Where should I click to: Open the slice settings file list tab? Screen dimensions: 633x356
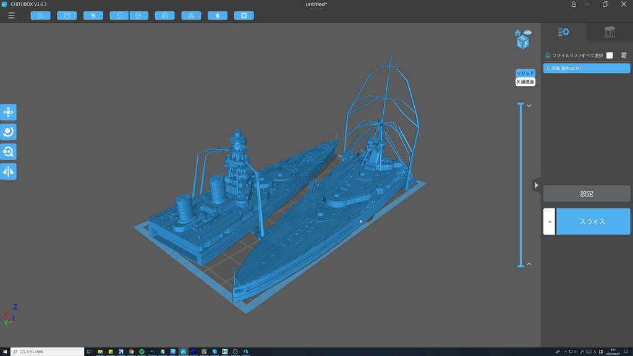pos(564,32)
